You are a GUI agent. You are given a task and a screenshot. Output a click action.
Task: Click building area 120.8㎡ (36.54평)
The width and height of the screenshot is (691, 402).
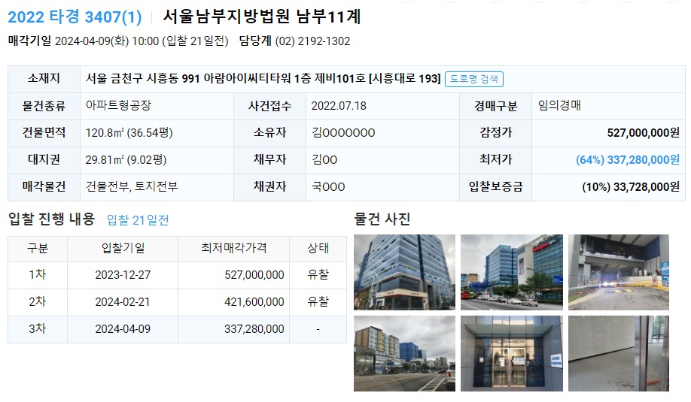(129, 133)
